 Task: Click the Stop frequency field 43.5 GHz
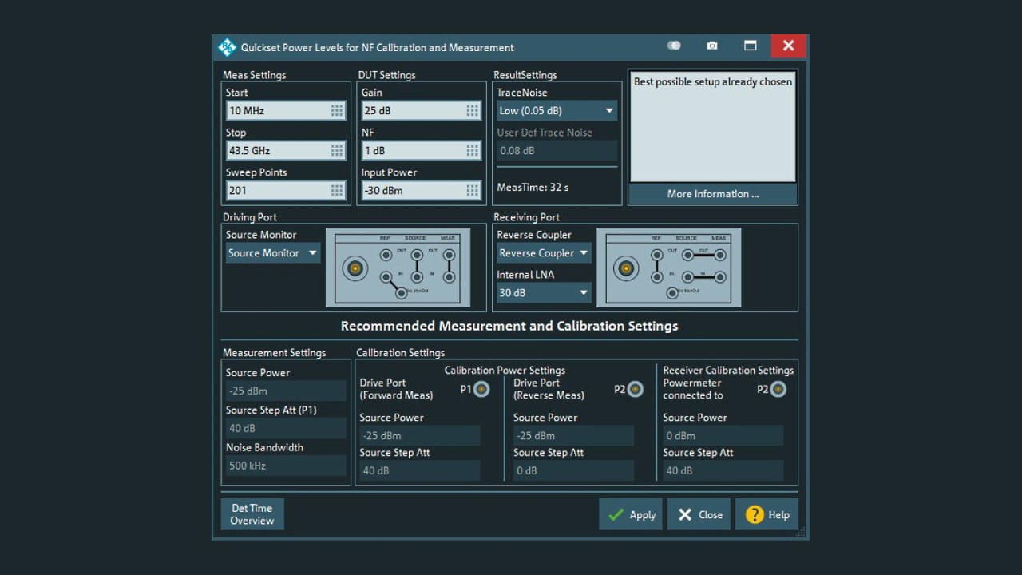[x=286, y=150]
